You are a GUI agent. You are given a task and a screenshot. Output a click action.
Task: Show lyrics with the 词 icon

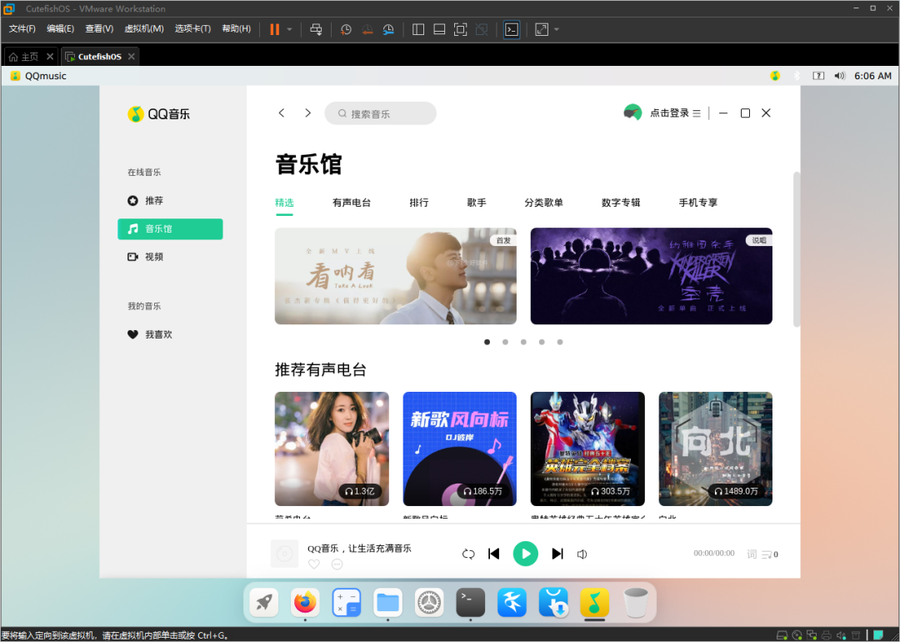click(752, 554)
